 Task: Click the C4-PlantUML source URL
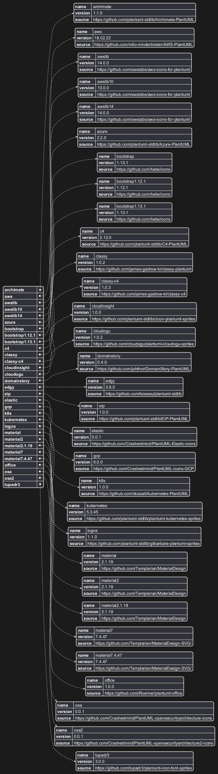click(x=143, y=244)
